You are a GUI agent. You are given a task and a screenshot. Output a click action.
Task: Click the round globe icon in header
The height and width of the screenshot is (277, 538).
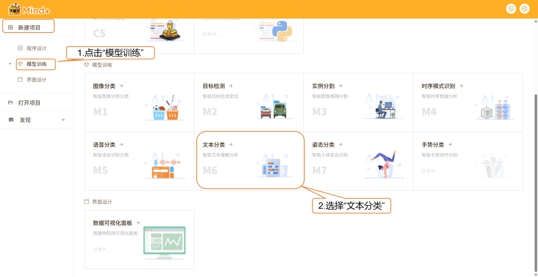pyautogui.click(x=524, y=9)
